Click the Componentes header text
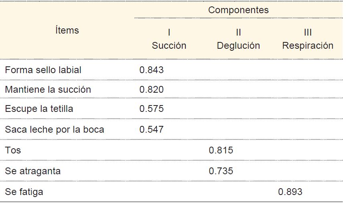Image resolution: width=346 pixels, height=203 pixels. (238, 10)
